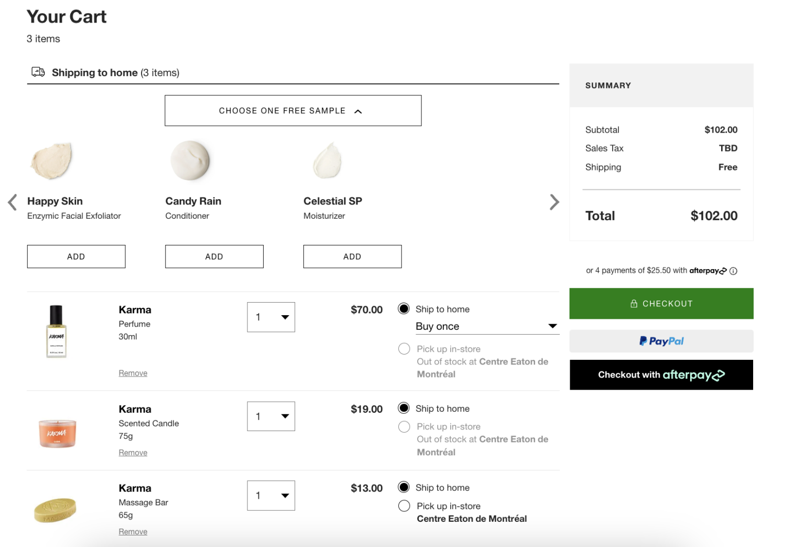Image resolution: width=805 pixels, height=547 pixels.
Task: Open the quantity dropdown for Karma Perfume
Action: [x=271, y=317]
